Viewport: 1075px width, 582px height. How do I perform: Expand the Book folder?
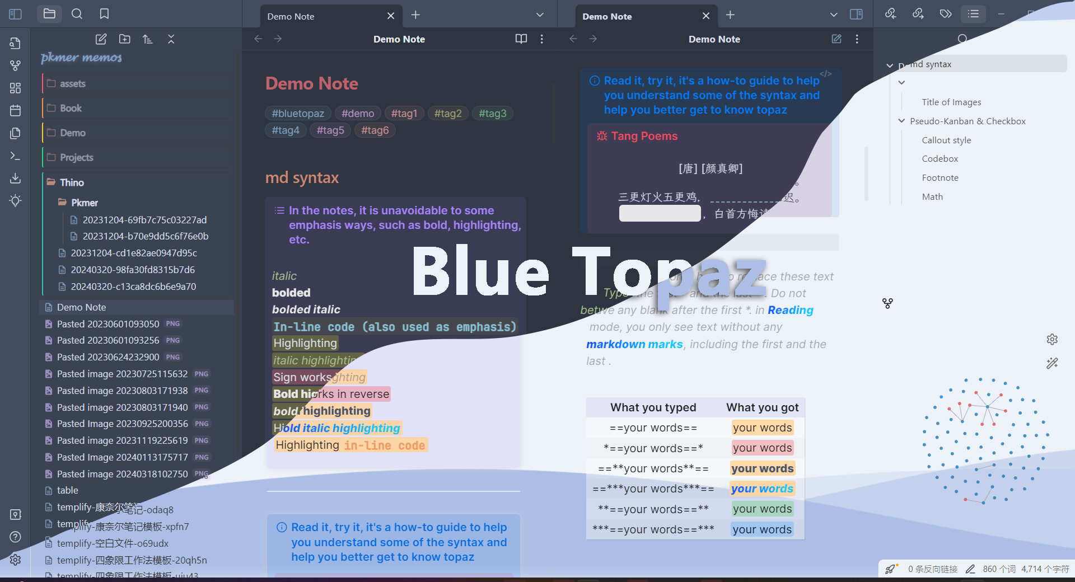pyautogui.click(x=138, y=108)
